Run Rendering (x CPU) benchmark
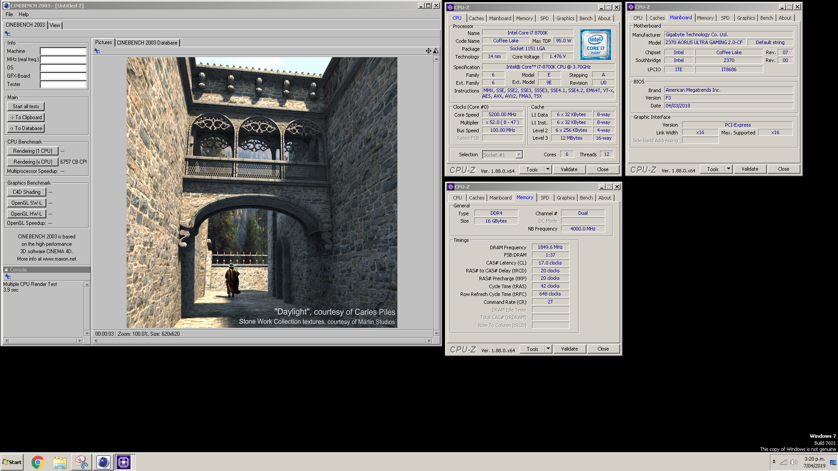This screenshot has height=471, width=838. click(33, 162)
